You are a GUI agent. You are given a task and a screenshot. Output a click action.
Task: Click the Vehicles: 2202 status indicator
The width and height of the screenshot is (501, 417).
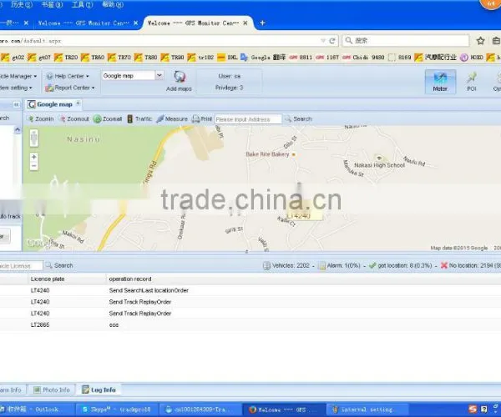[x=286, y=265]
